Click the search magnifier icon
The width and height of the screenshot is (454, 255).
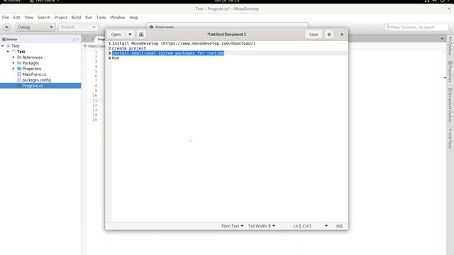point(388,27)
